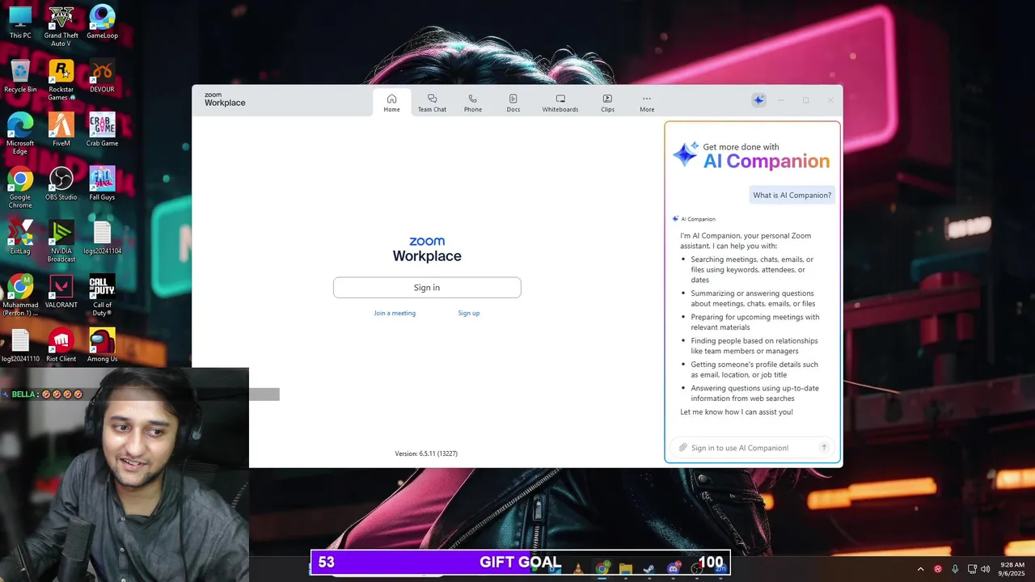Select the Recycle Bin icon
1035x582 pixels.
tap(20, 77)
